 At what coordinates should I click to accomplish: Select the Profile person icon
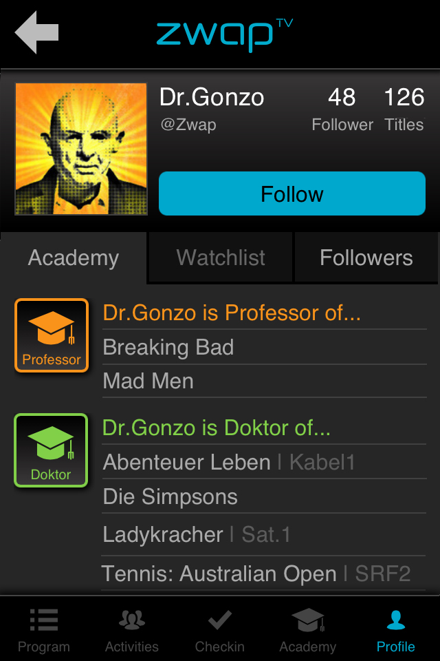(x=395, y=620)
